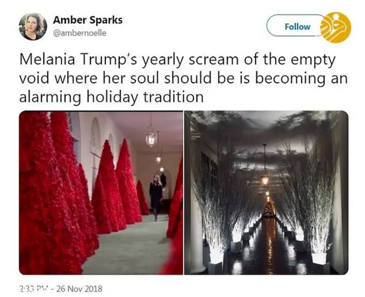365x297 pixels.
Task: Click the Follow button
Action: tap(297, 27)
